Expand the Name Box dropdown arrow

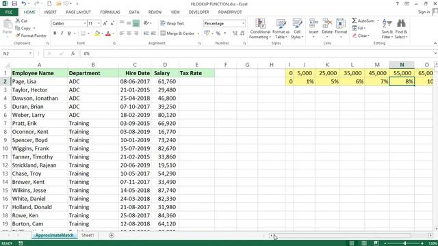tap(30, 53)
